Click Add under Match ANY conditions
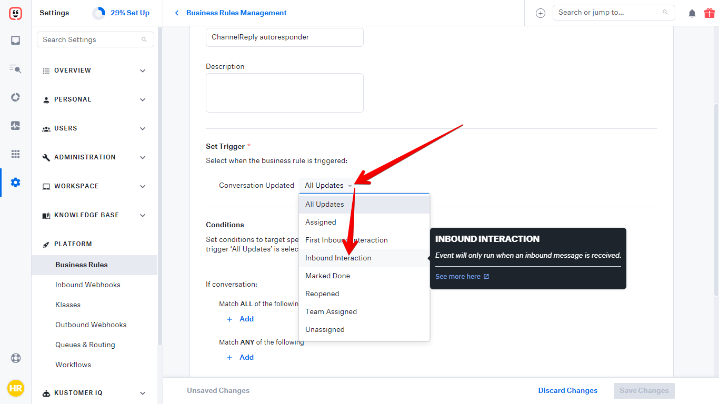This screenshot has width=719, height=404. [x=247, y=357]
